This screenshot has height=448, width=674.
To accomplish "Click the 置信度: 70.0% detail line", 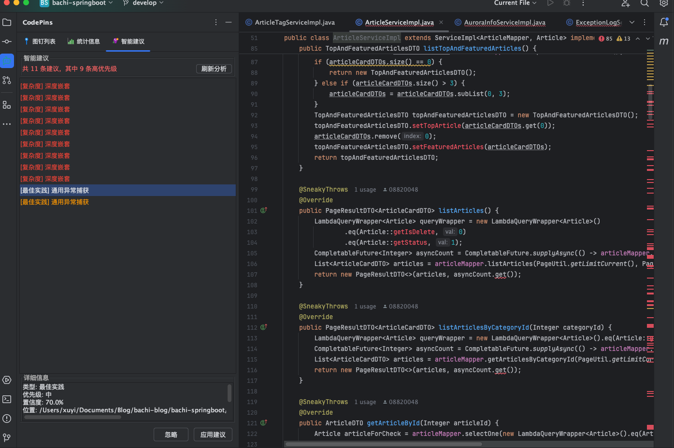I will pyautogui.click(x=43, y=402).
